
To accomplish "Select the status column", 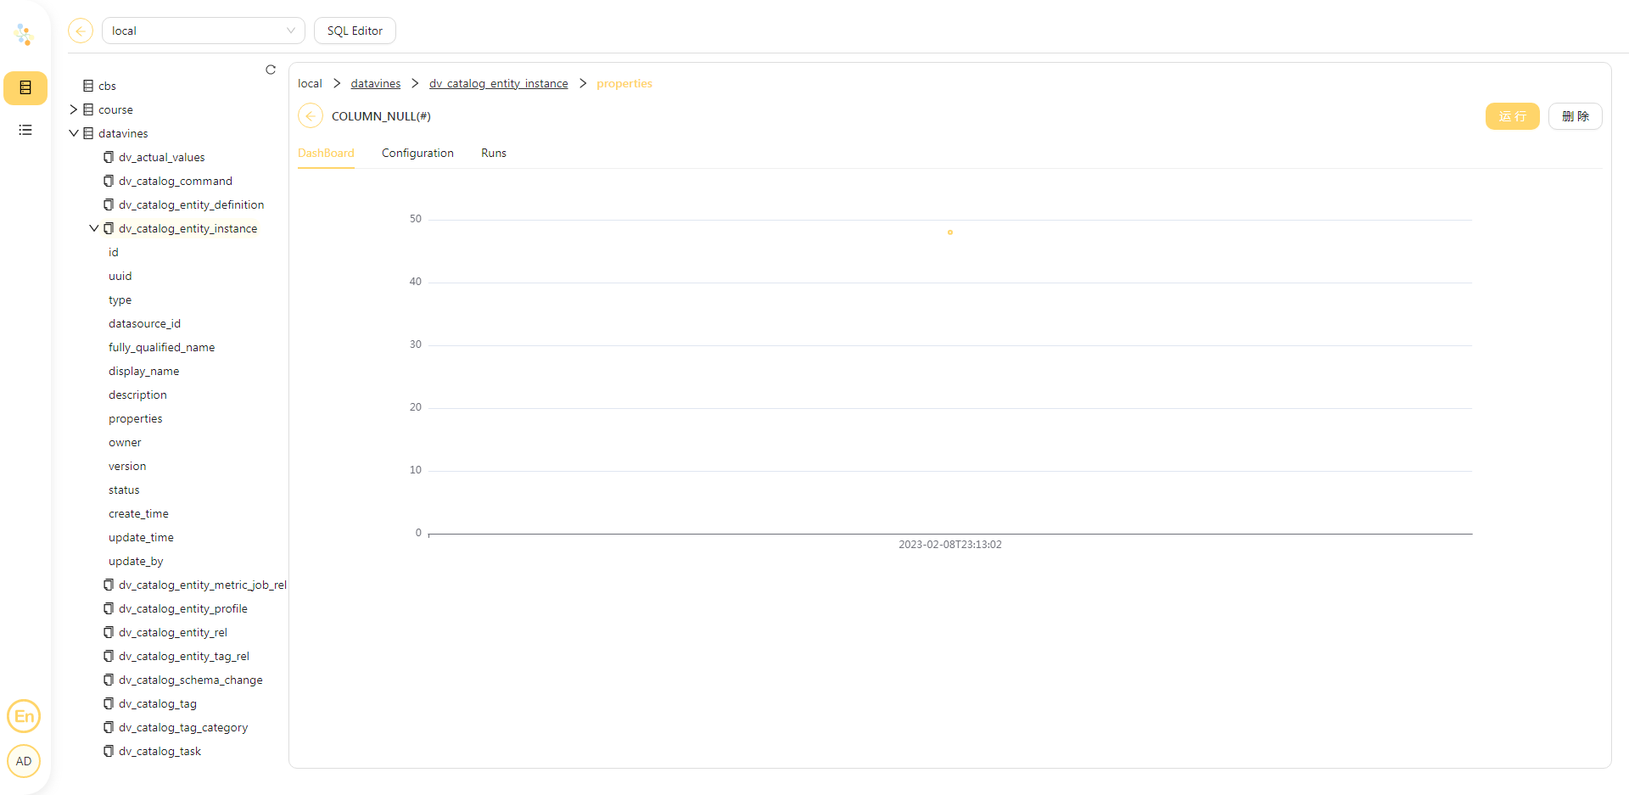I will coord(124,490).
